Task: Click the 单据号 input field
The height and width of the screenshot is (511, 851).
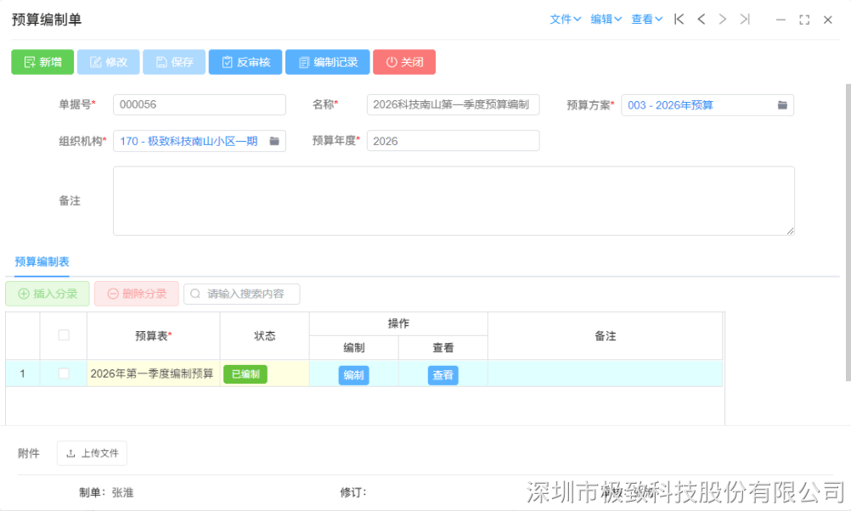Action: click(200, 104)
